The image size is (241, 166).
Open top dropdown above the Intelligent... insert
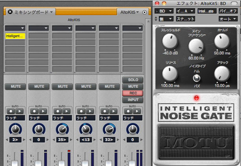pyautogui.click(x=15, y=28)
